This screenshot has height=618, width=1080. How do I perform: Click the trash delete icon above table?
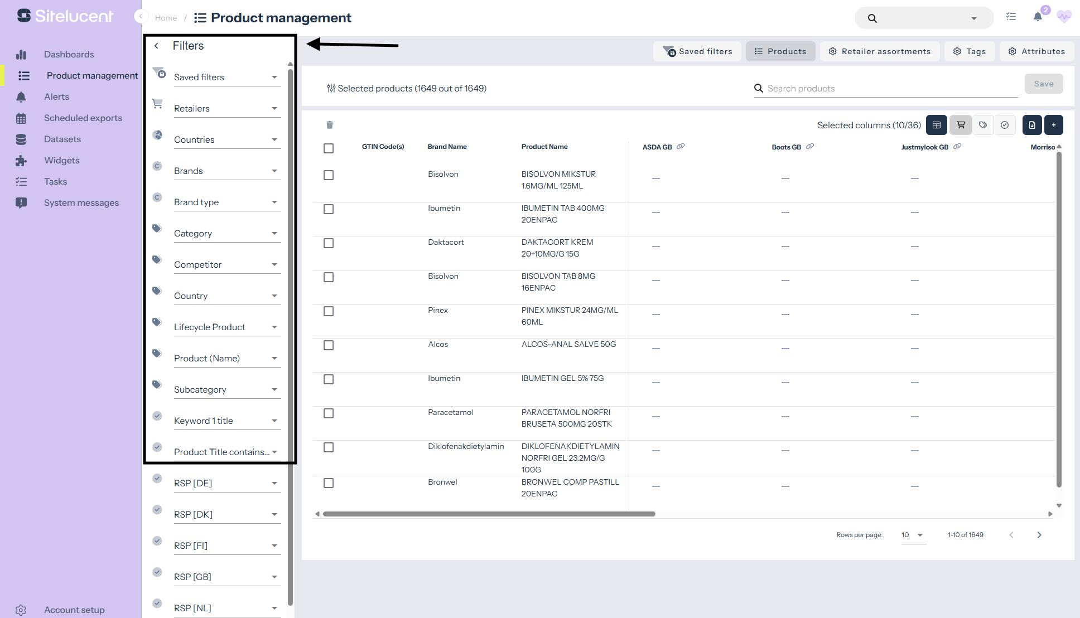click(x=330, y=125)
